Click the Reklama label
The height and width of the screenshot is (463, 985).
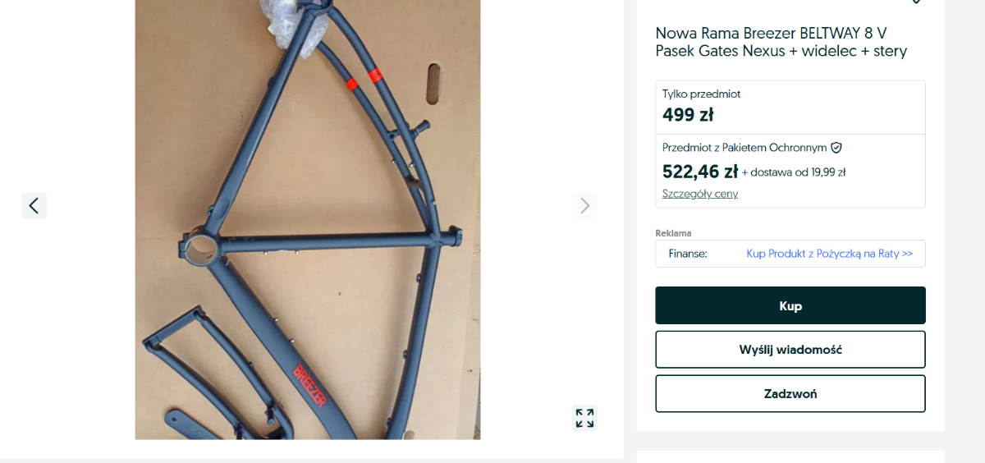pos(673,233)
